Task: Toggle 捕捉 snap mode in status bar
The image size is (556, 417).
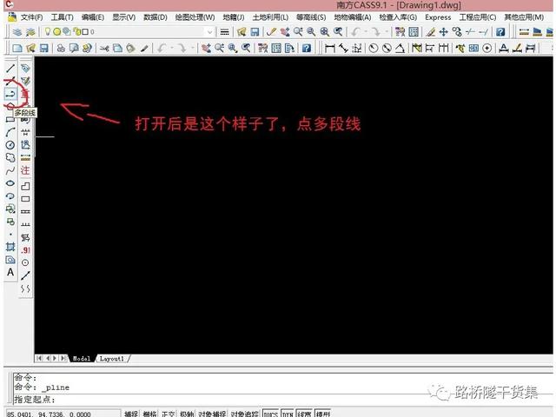Action: 131,414
